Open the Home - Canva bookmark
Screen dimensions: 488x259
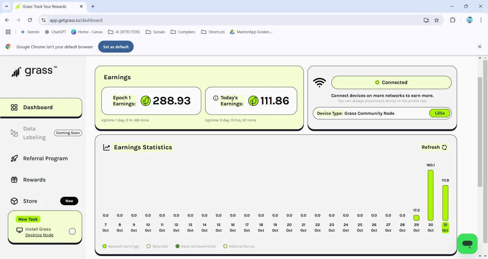[x=87, y=32]
